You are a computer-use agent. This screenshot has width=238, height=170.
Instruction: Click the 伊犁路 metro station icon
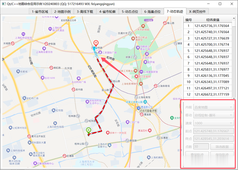(x=46, y=44)
